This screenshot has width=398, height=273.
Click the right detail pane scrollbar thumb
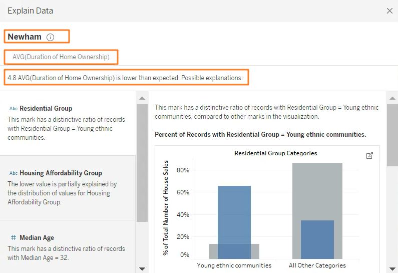pyautogui.click(x=392, y=135)
